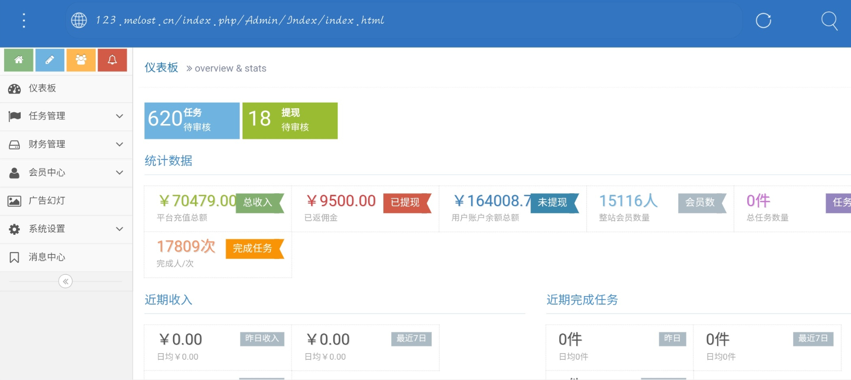Click the 近期收入 section heading
Image resolution: width=851 pixels, height=380 pixels.
pos(169,300)
